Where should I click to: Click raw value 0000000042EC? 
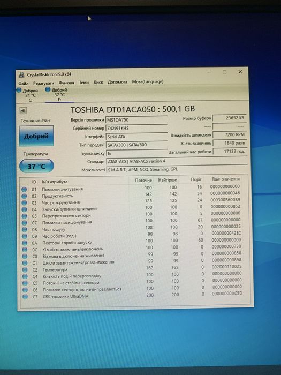pyautogui.click(x=226, y=233)
